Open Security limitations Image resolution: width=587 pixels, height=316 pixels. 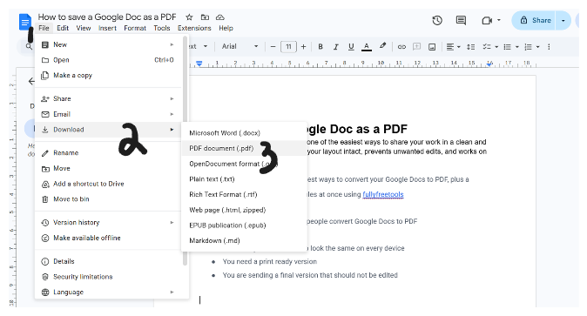point(108,277)
